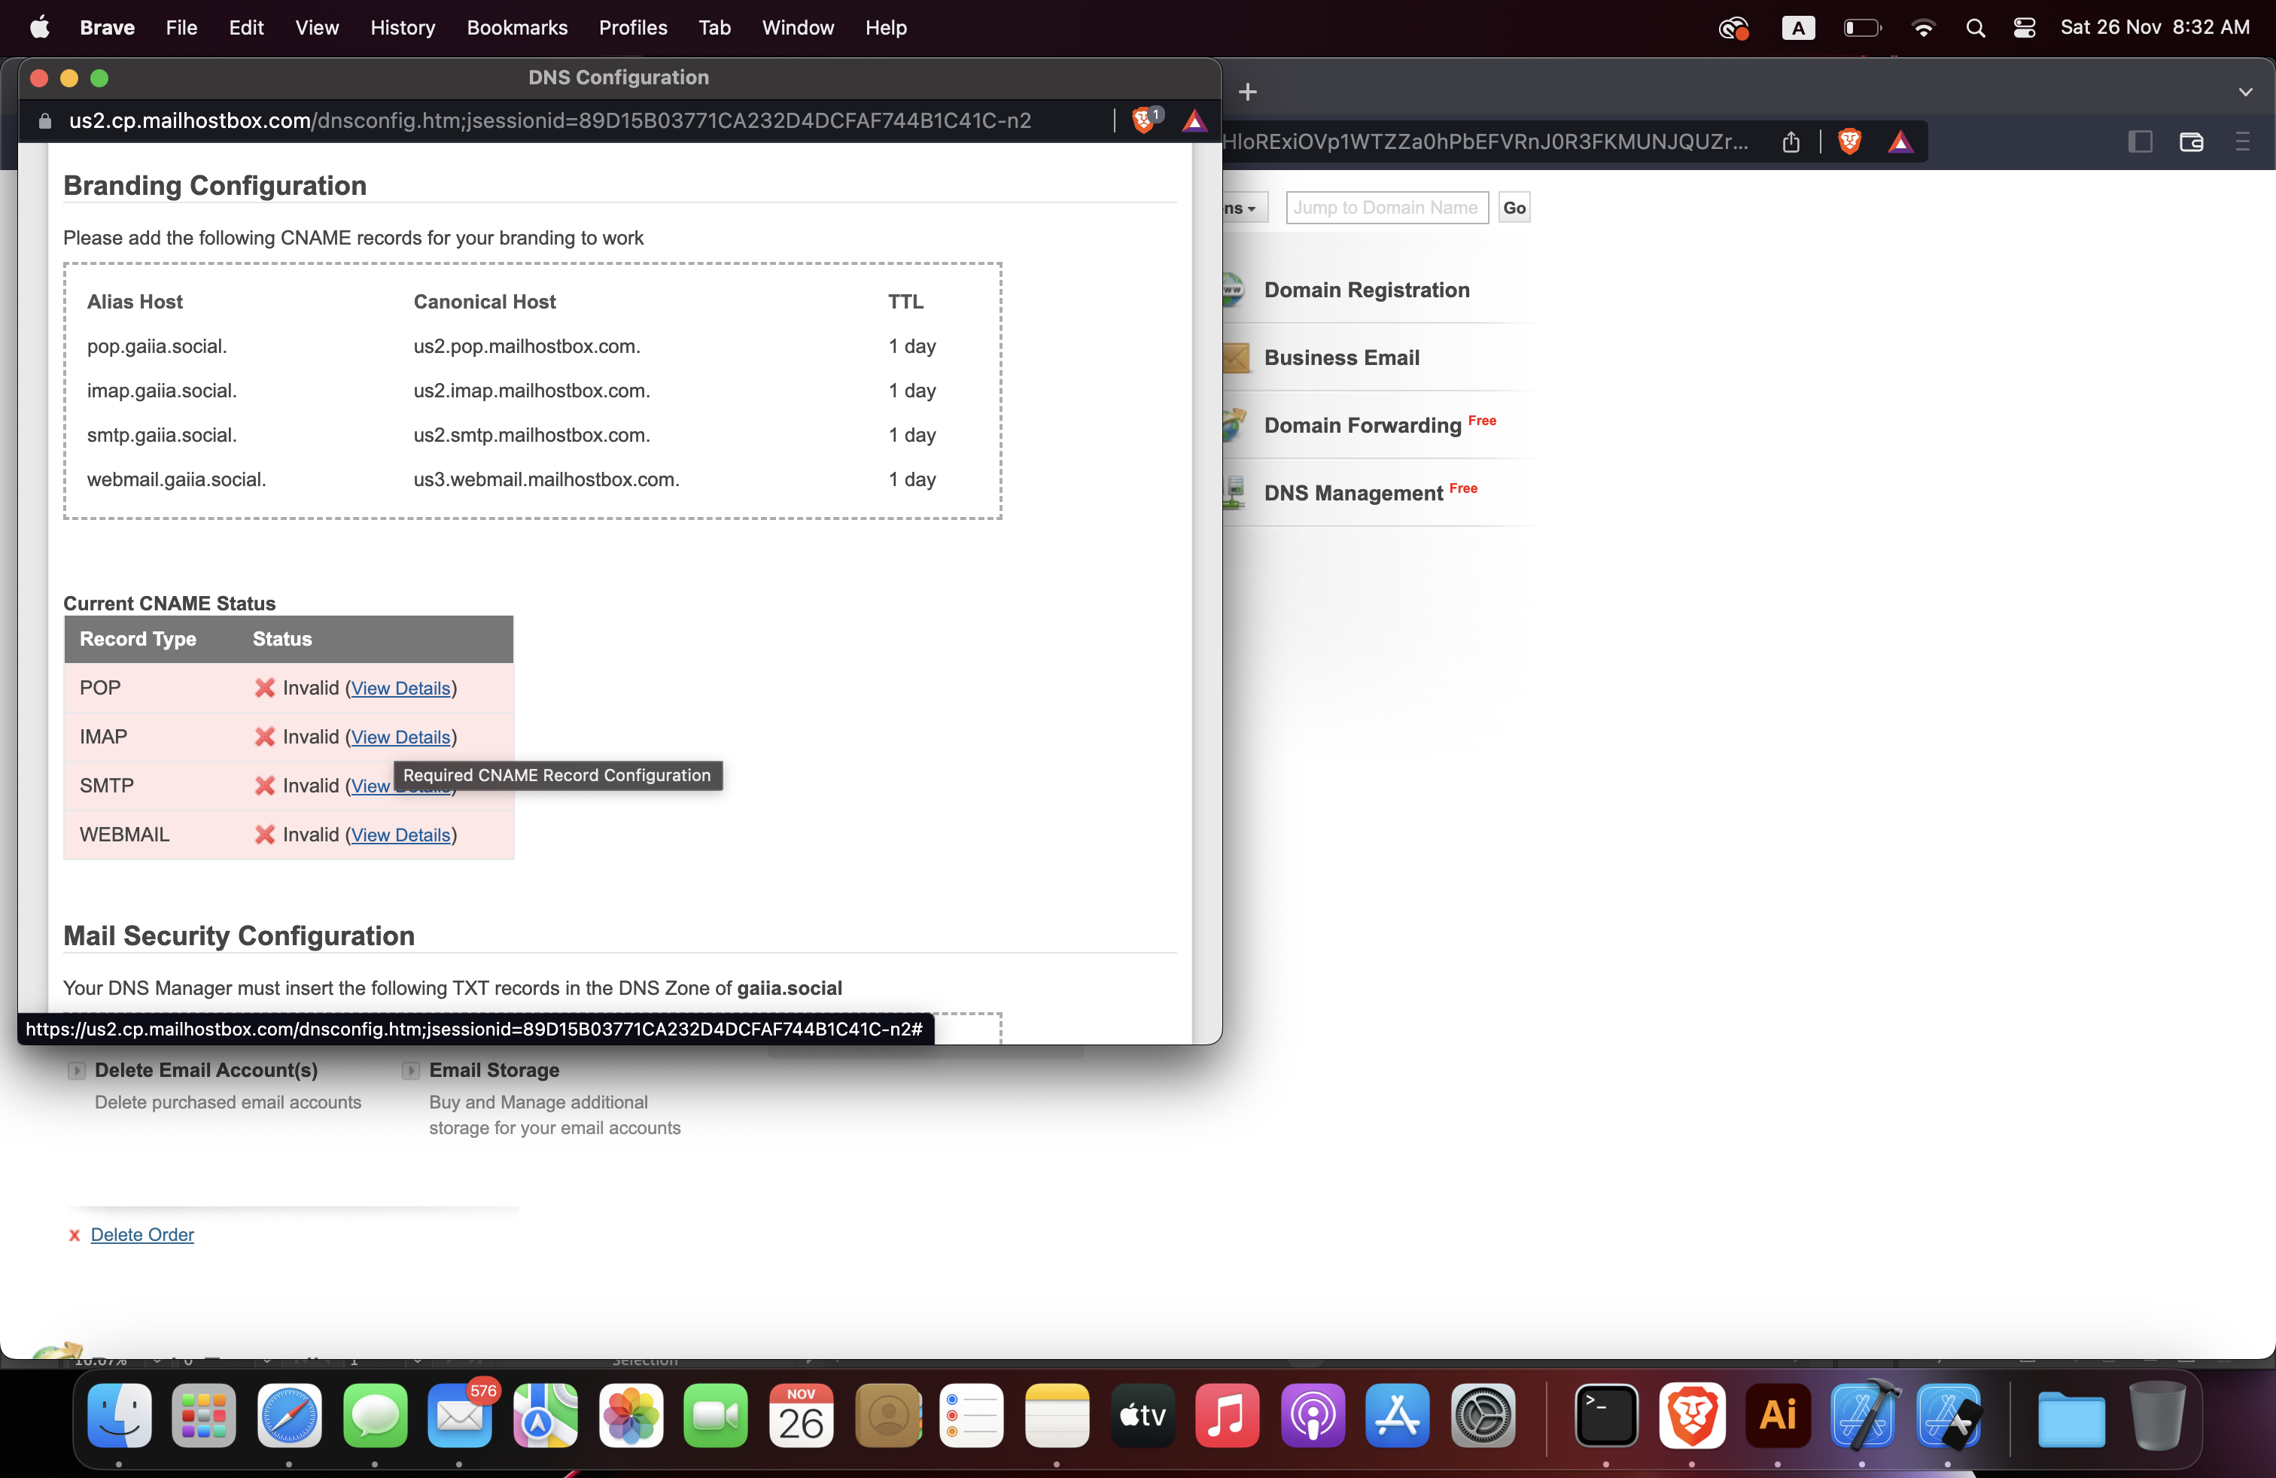2276x1478 pixels.
Task: Click the Jump to Domain Name field
Action: click(1386, 208)
